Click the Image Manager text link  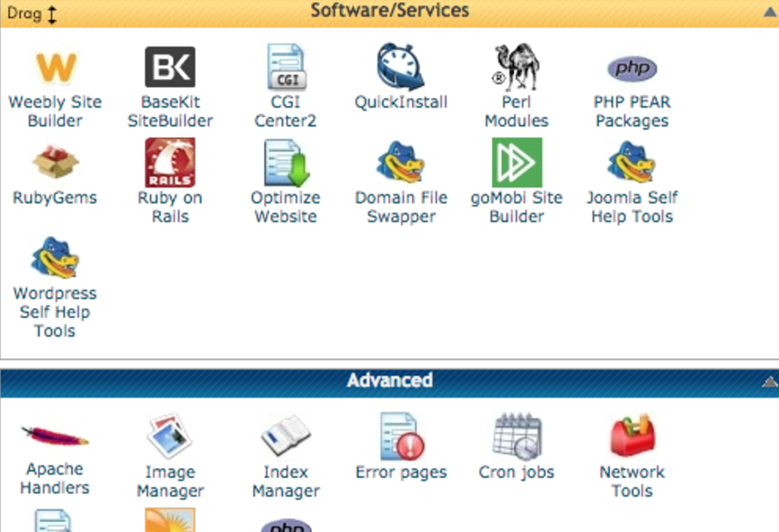point(170,482)
